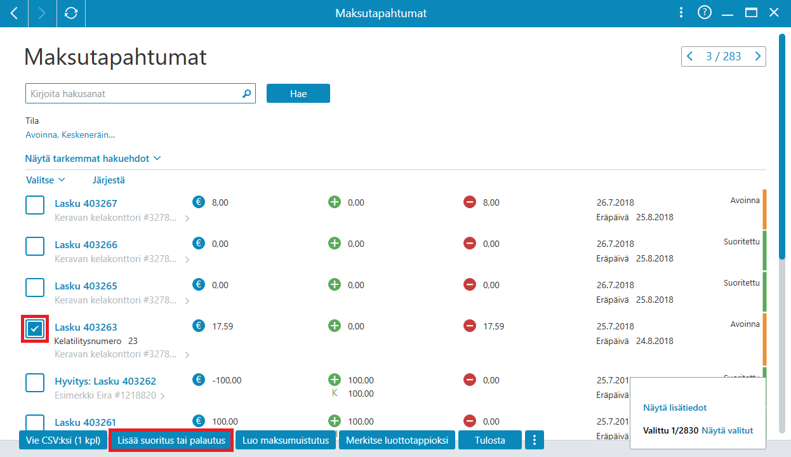Expand Näytä tarkemmat hakuehdot
This screenshot has width=791, height=457.
tap(93, 158)
